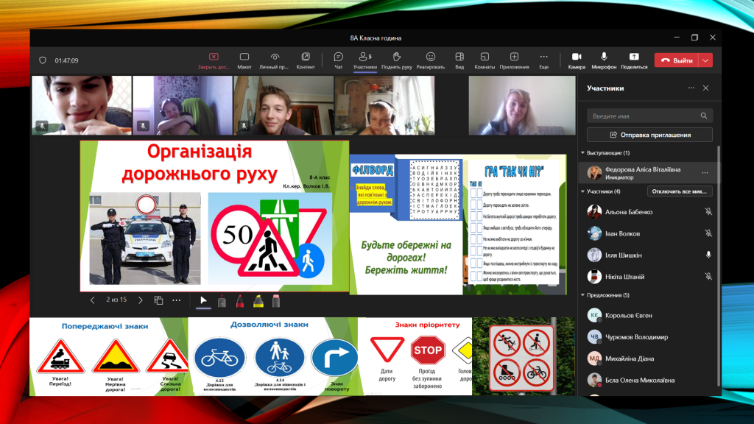Pick the eraser tool under slide
This screenshot has height=424, width=754.
(x=276, y=300)
